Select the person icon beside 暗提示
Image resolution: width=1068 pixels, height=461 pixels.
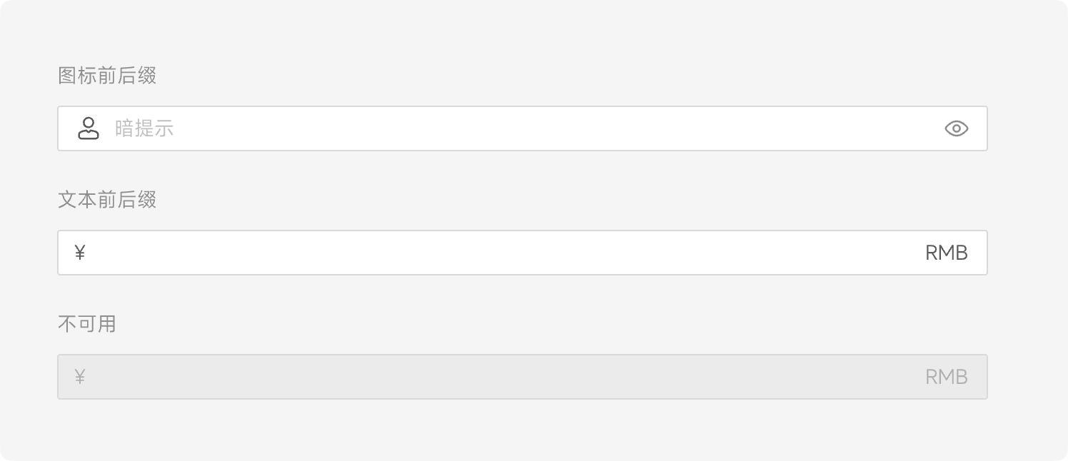(89, 128)
